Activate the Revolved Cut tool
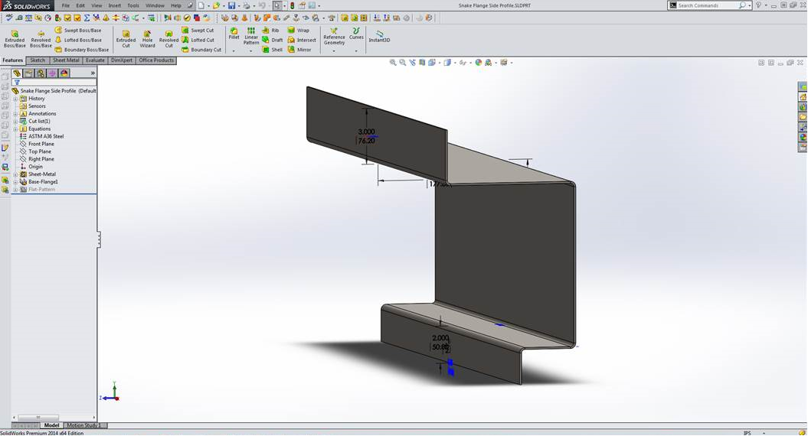 point(168,38)
